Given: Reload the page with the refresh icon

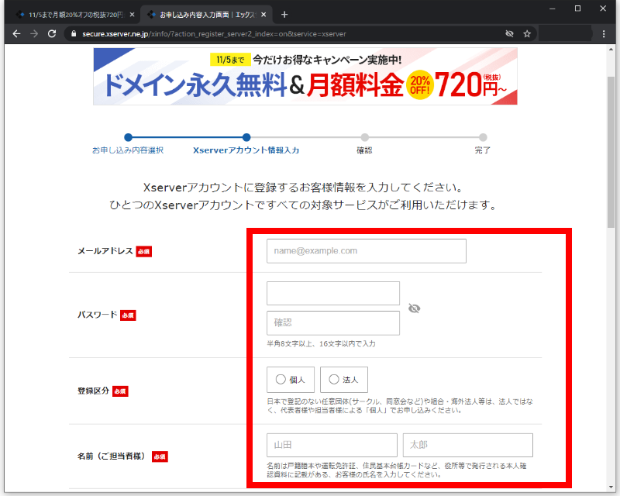Looking at the screenshot, I should pyautogui.click(x=52, y=34).
